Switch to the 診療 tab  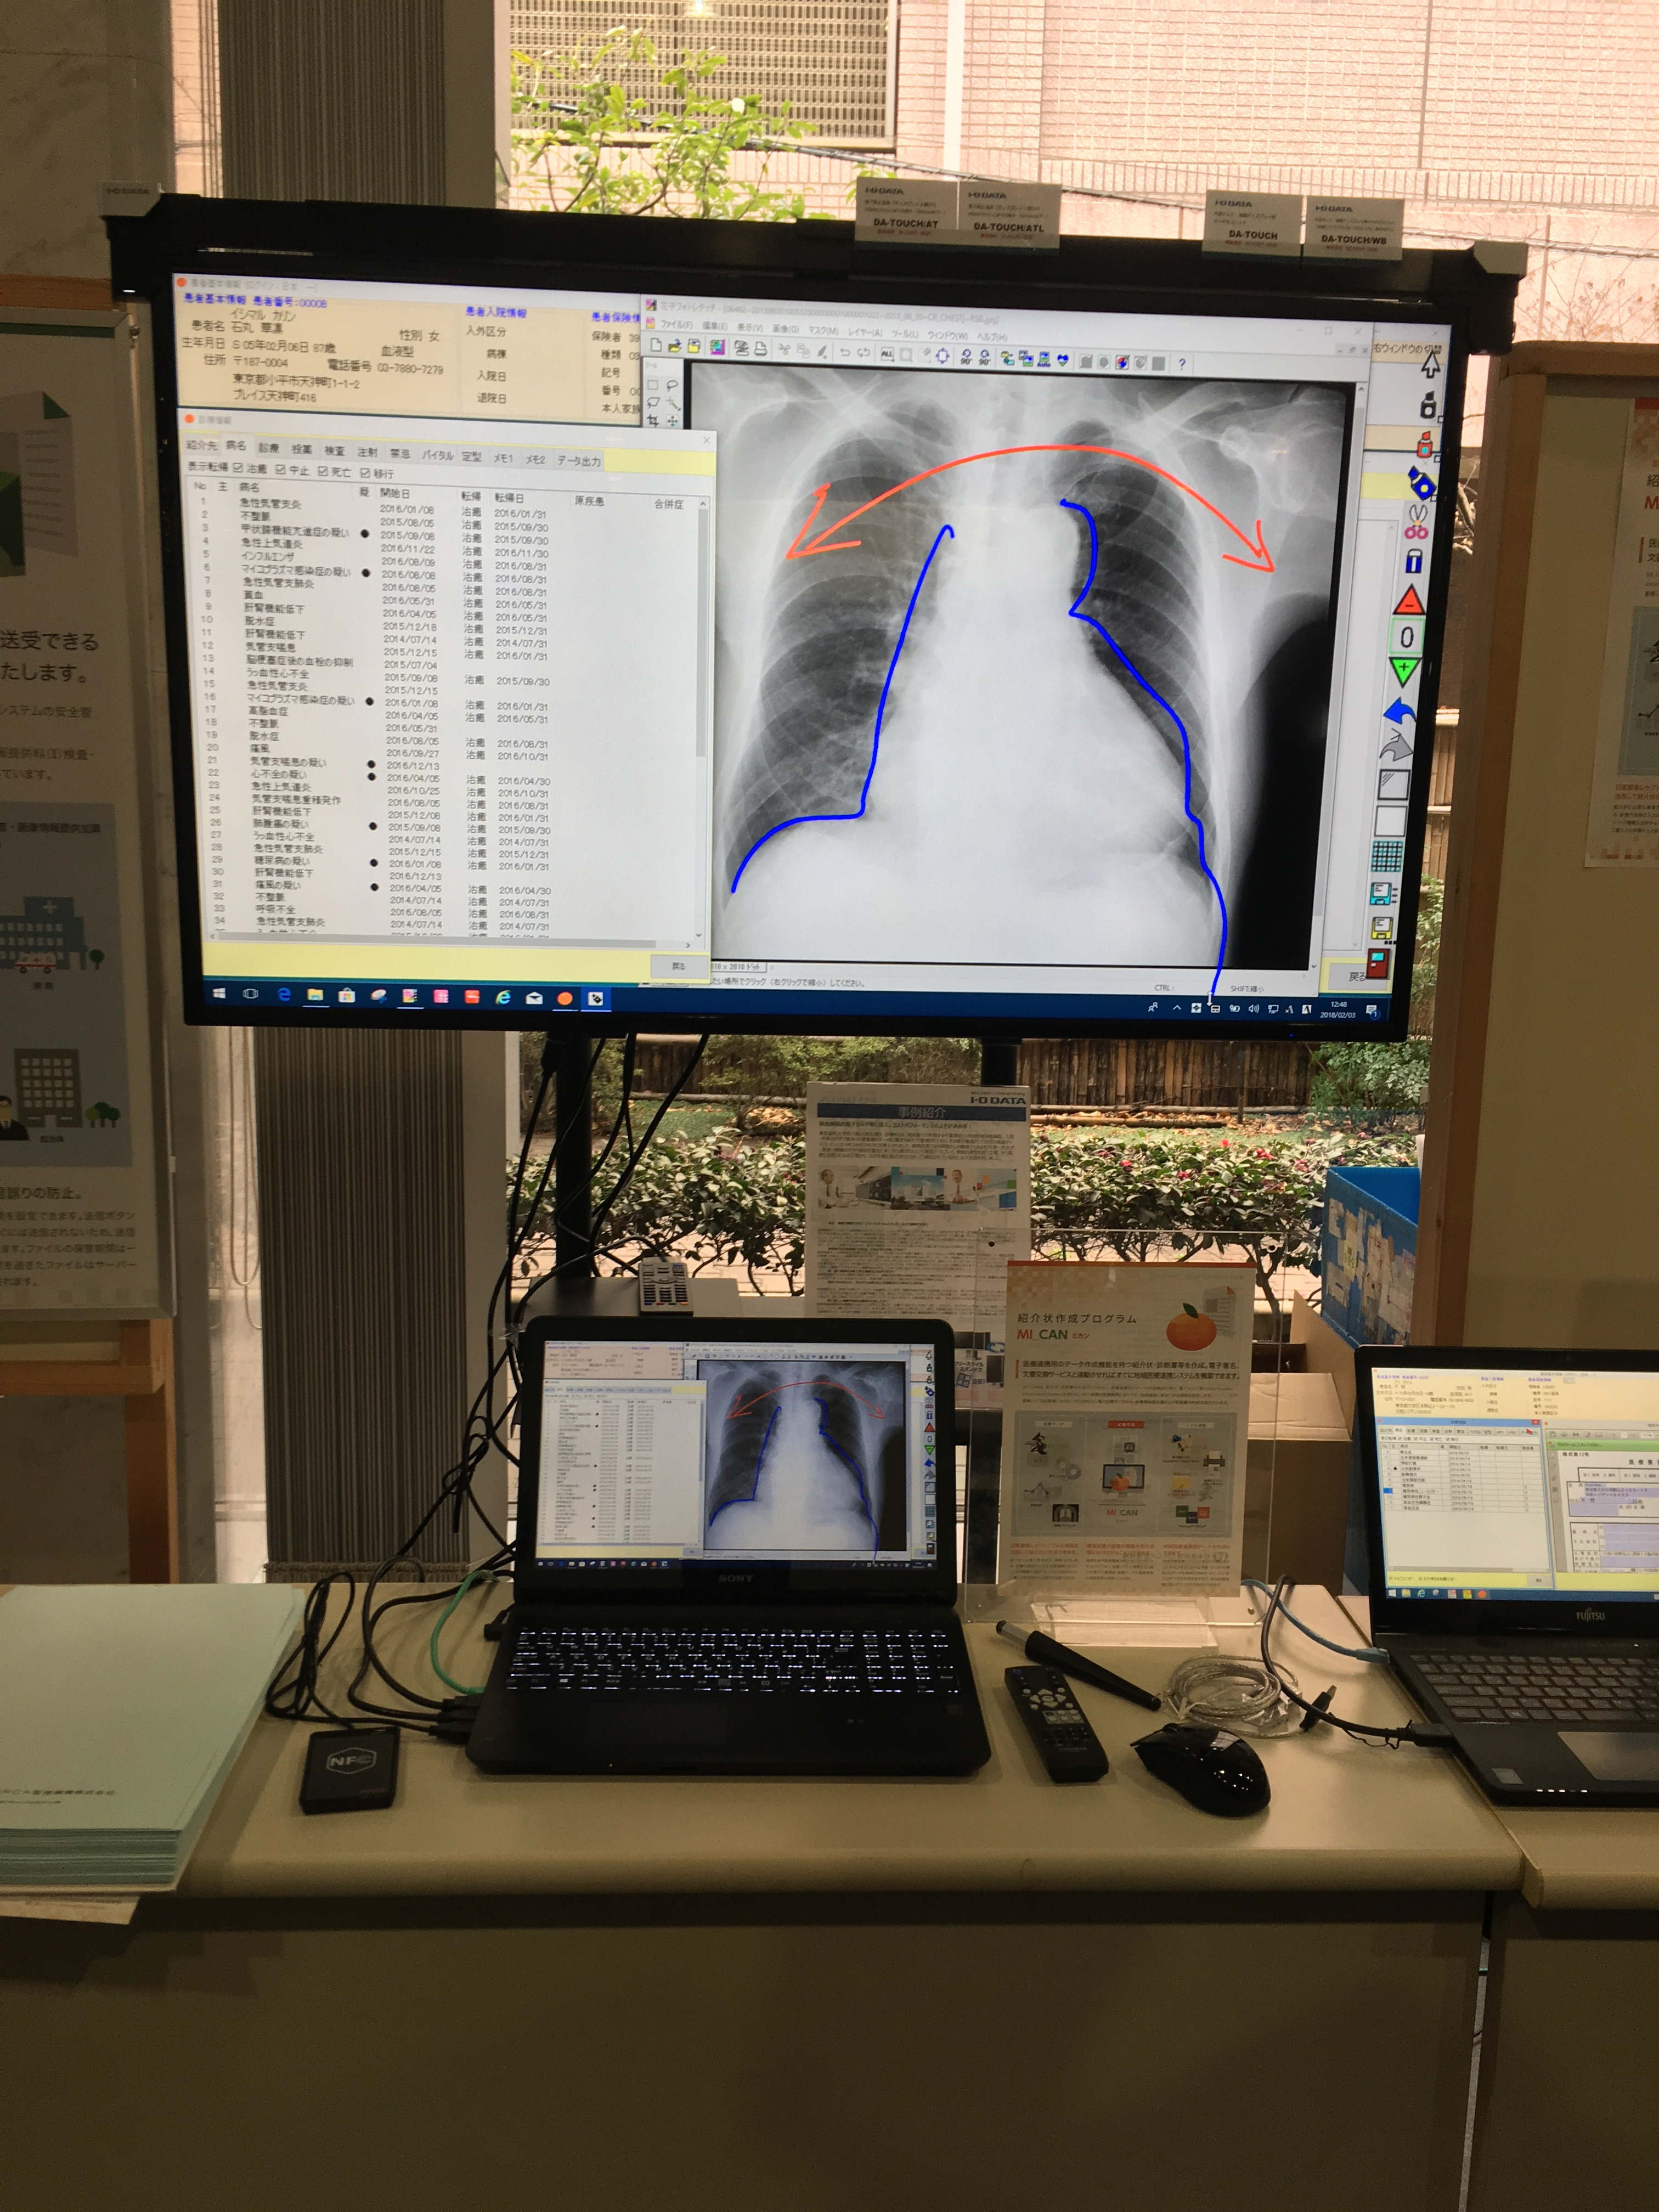(x=269, y=448)
